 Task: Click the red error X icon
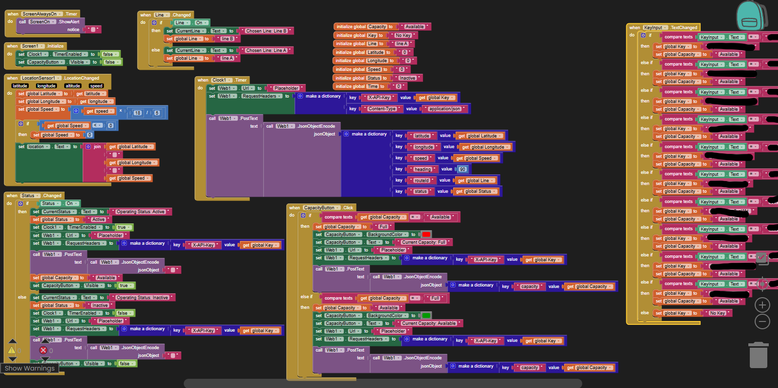click(x=43, y=350)
